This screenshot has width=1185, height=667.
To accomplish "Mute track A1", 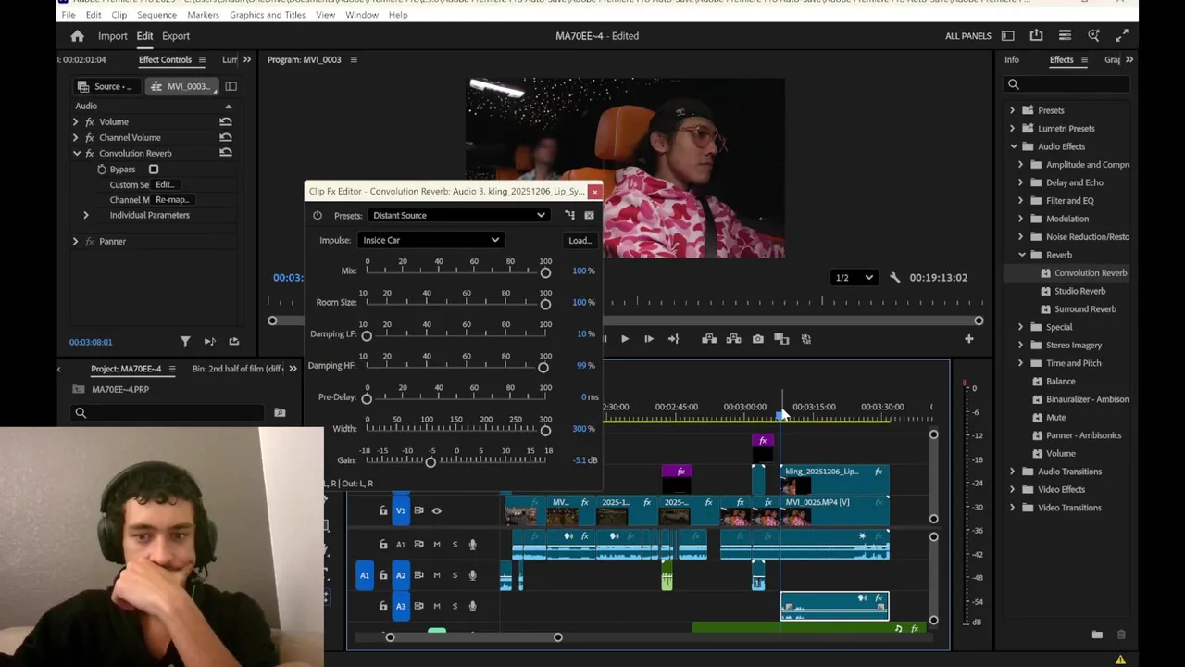I will pyautogui.click(x=437, y=545).
